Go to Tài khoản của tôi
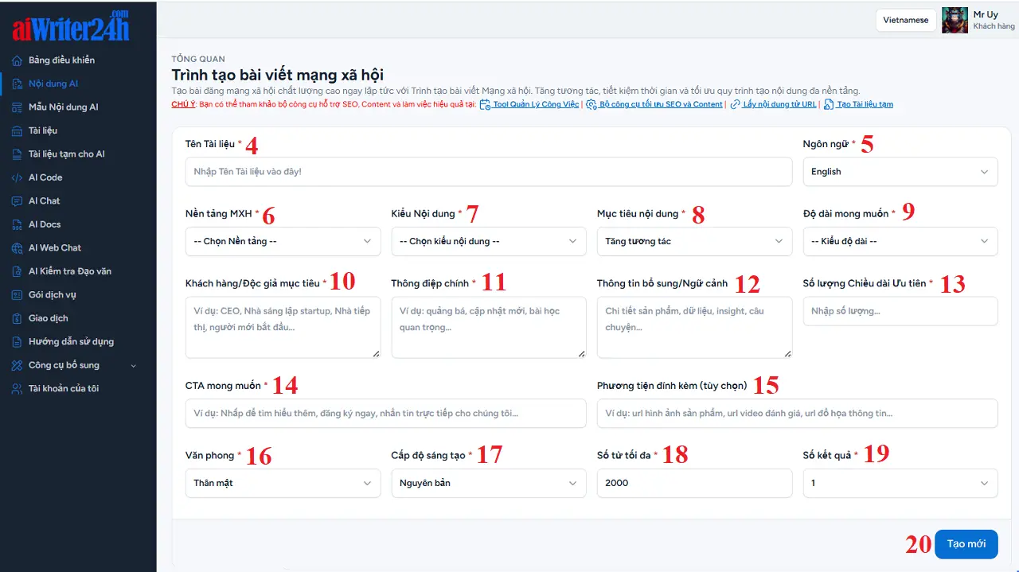The width and height of the screenshot is (1019, 572). [x=63, y=389]
